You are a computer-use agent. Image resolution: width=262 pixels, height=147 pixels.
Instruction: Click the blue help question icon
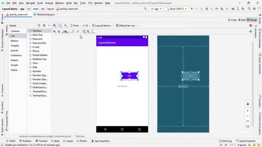click(x=251, y=31)
